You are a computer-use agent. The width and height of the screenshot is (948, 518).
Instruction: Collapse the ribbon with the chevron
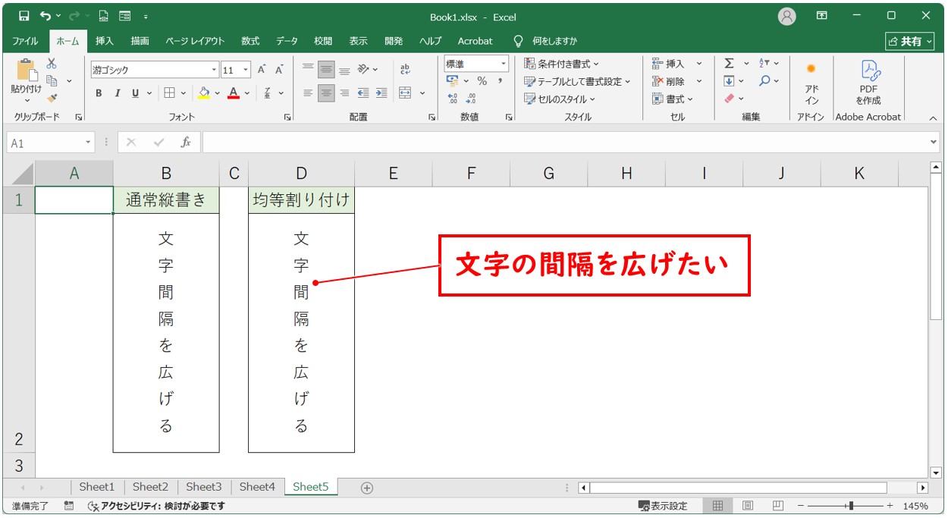click(x=934, y=118)
